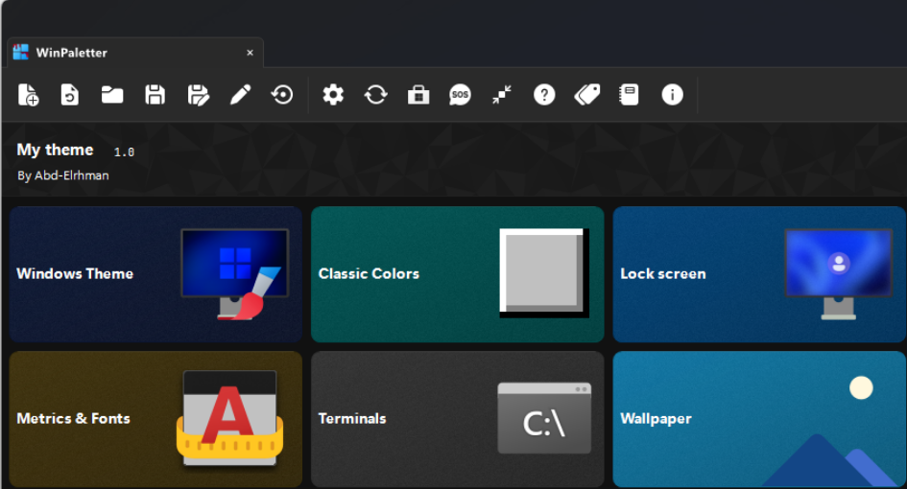Click the reload theme file icon
The height and width of the screenshot is (489, 907).
pyautogui.click(x=70, y=94)
